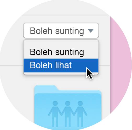Open the shared folder icon

tap(68, 107)
